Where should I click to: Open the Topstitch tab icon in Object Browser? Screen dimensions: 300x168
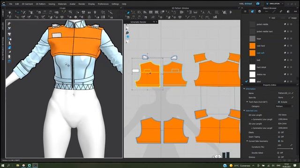tap(274, 11)
